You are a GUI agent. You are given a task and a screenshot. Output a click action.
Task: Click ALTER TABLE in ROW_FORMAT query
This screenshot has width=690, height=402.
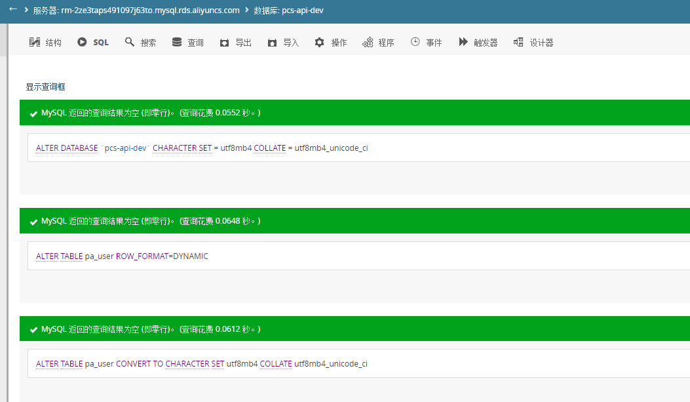point(60,256)
